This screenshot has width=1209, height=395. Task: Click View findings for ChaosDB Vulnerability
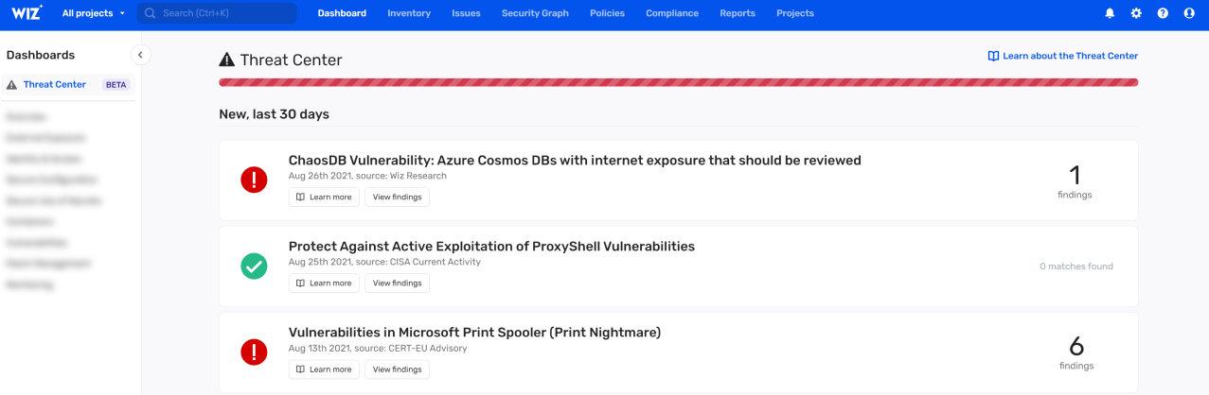(397, 197)
